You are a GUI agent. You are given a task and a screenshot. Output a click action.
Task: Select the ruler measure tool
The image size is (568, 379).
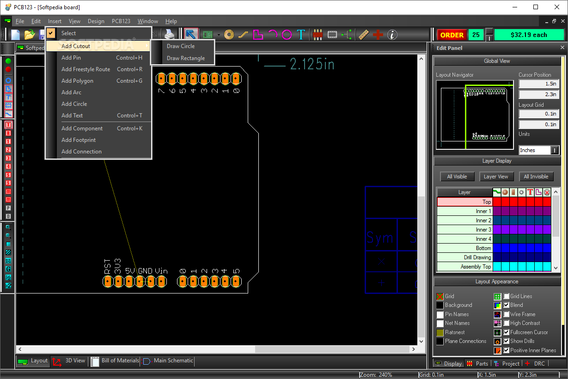coord(364,34)
